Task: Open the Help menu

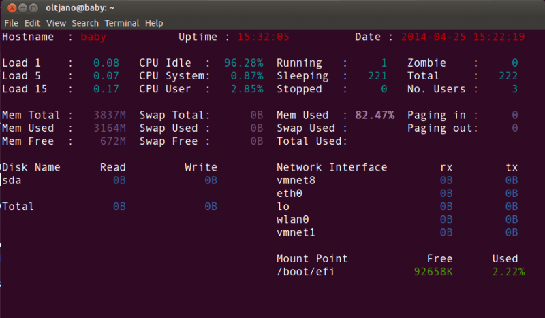Action: click(x=154, y=23)
